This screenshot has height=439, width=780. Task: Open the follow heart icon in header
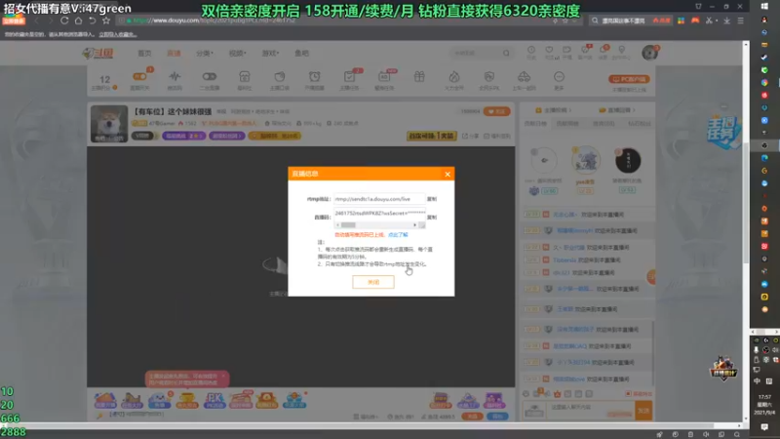tap(549, 52)
